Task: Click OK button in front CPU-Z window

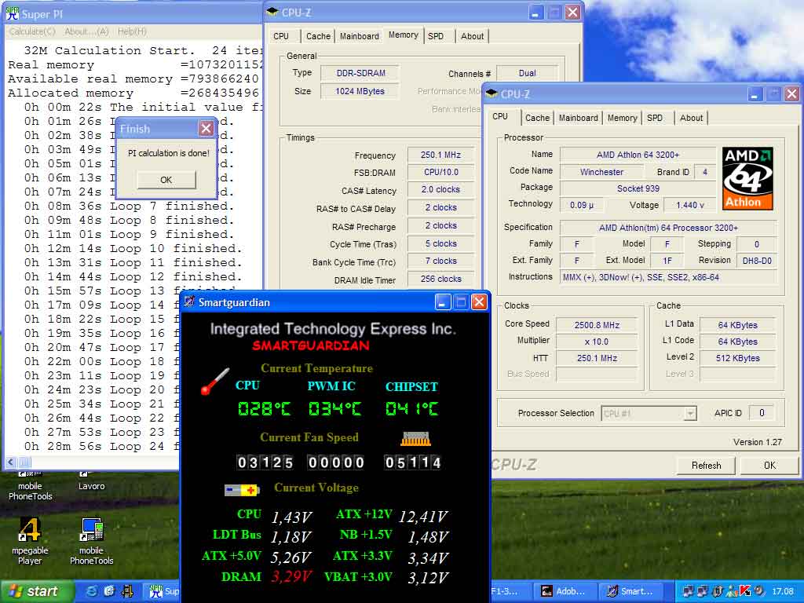Action: click(769, 466)
